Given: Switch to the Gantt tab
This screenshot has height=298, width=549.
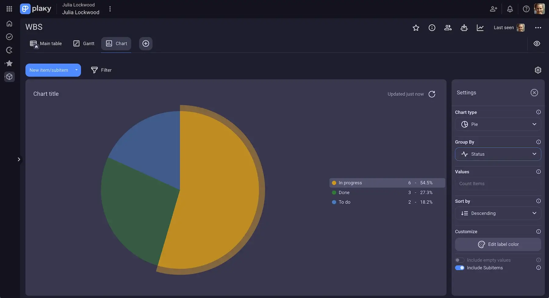Looking at the screenshot, I should click(x=84, y=43).
